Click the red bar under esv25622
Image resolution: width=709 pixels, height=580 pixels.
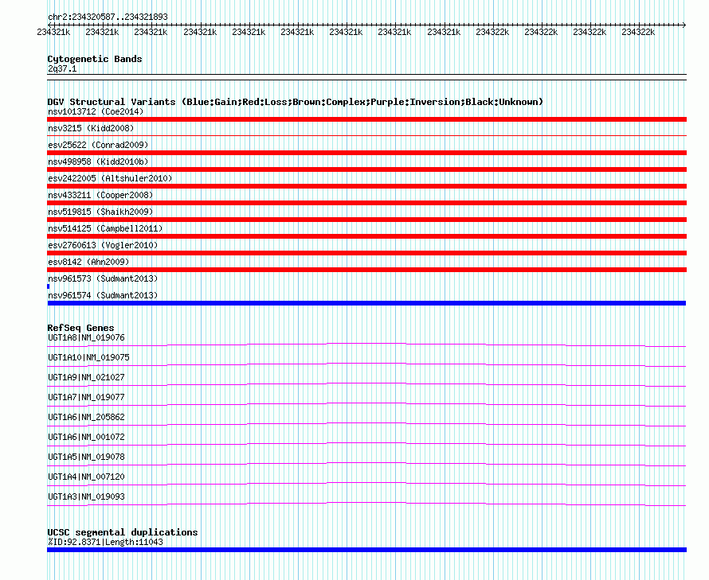point(366,153)
